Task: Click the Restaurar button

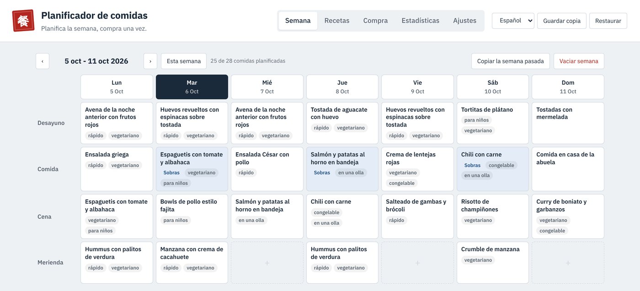Action: point(608,21)
